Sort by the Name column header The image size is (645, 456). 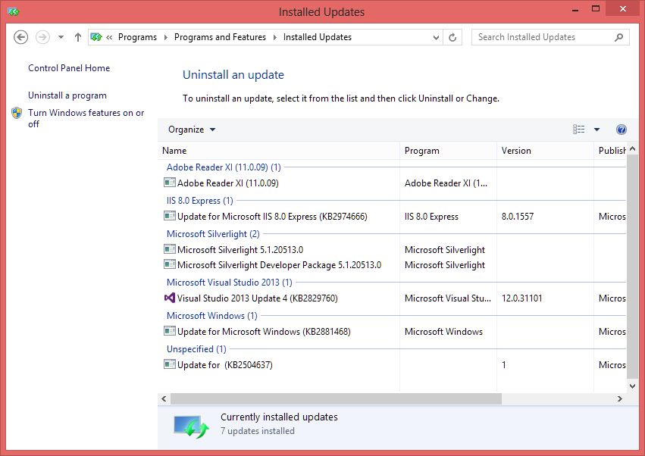(279, 151)
